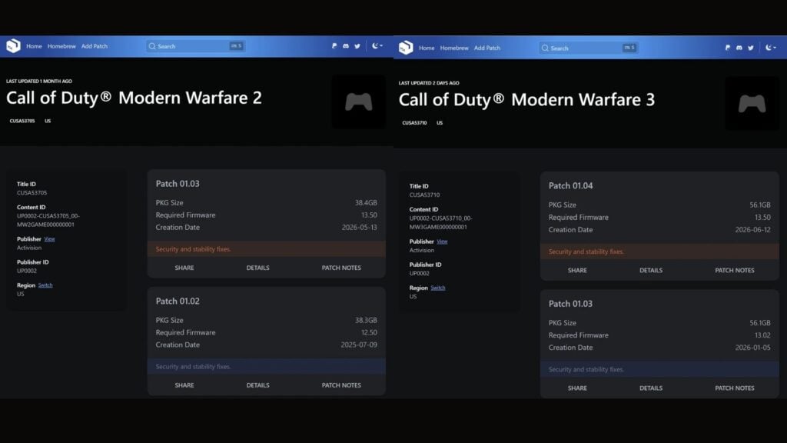Open Homebrew in Modern Warfare 2 window

[x=61, y=46]
